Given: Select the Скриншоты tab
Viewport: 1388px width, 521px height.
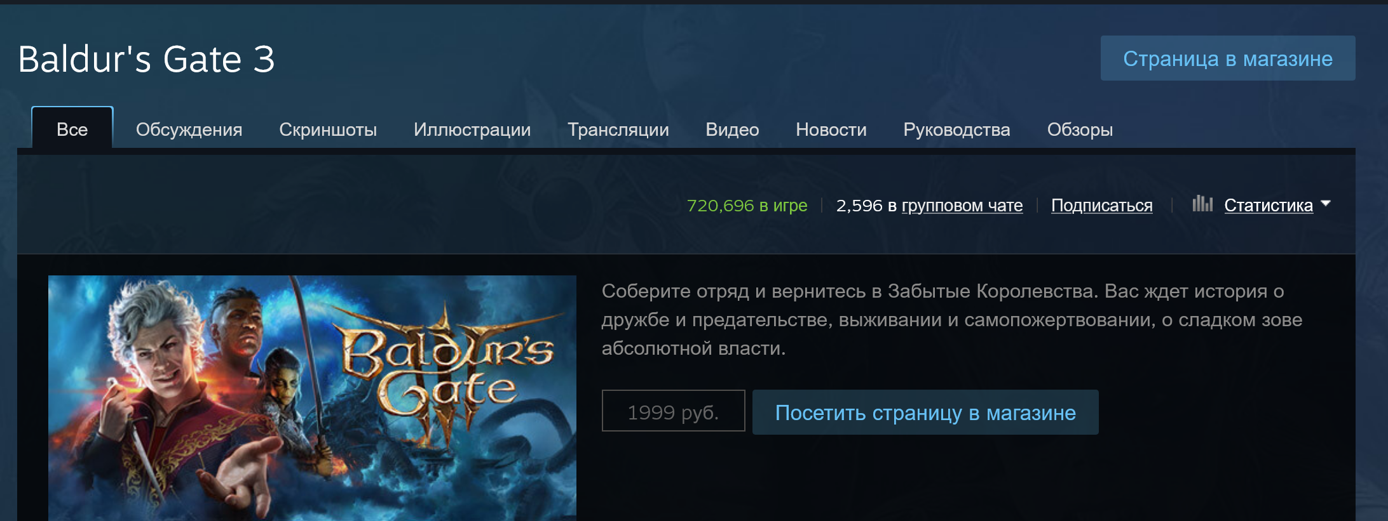Looking at the screenshot, I should tap(328, 129).
